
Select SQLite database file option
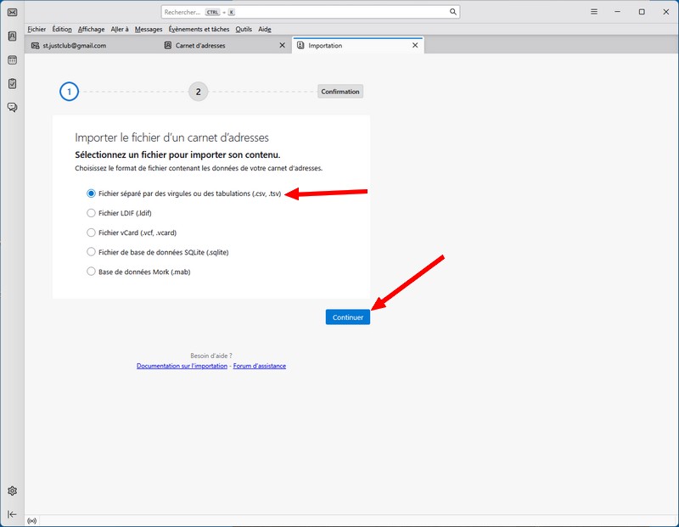click(91, 252)
